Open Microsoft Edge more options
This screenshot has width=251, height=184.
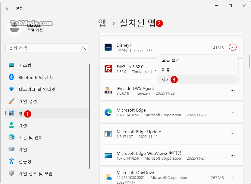click(x=233, y=112)
